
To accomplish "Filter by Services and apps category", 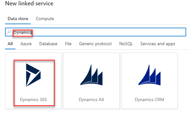I will [158, 44].
